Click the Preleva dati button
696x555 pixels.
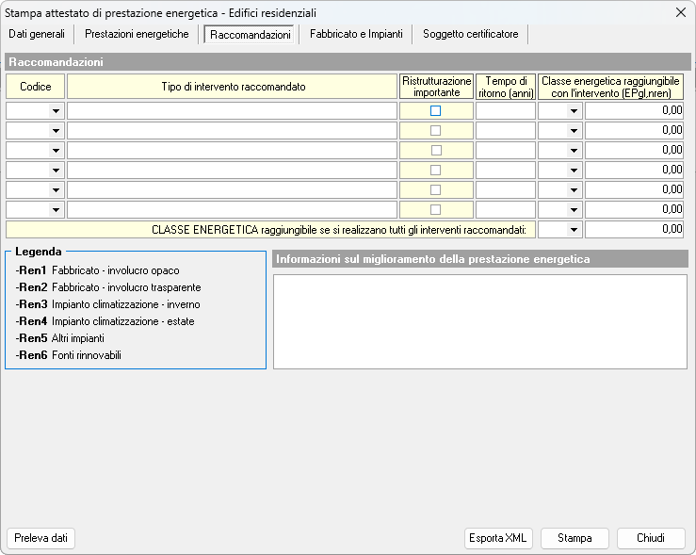(x=40, y=538)
